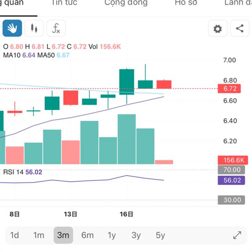Switch to the Tin tức tab
This screenshot has width=252, height=252.
pos(64,3)
